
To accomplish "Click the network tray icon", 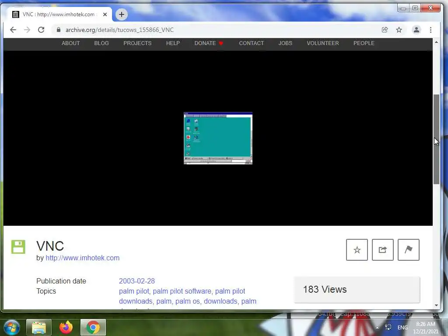I will pyautogui.click(x=388, y=327).
